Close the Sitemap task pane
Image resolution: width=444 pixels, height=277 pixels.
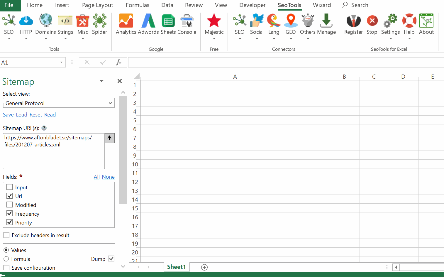120,81
